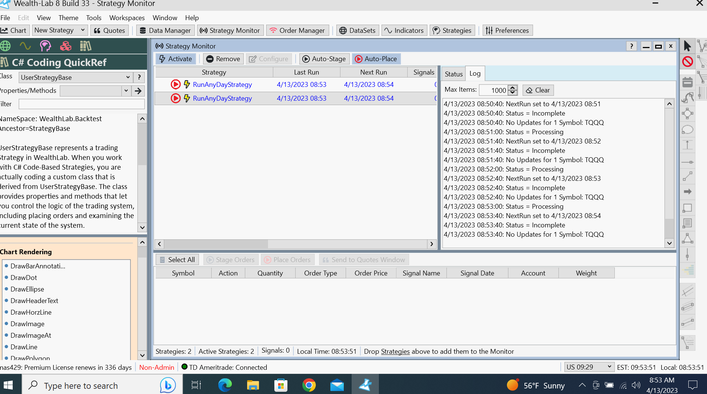Open the Tools menu

click(93, 18)
